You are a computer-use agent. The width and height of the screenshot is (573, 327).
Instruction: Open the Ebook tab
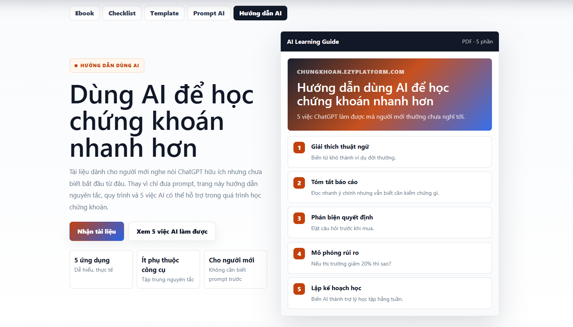[84, 13]
